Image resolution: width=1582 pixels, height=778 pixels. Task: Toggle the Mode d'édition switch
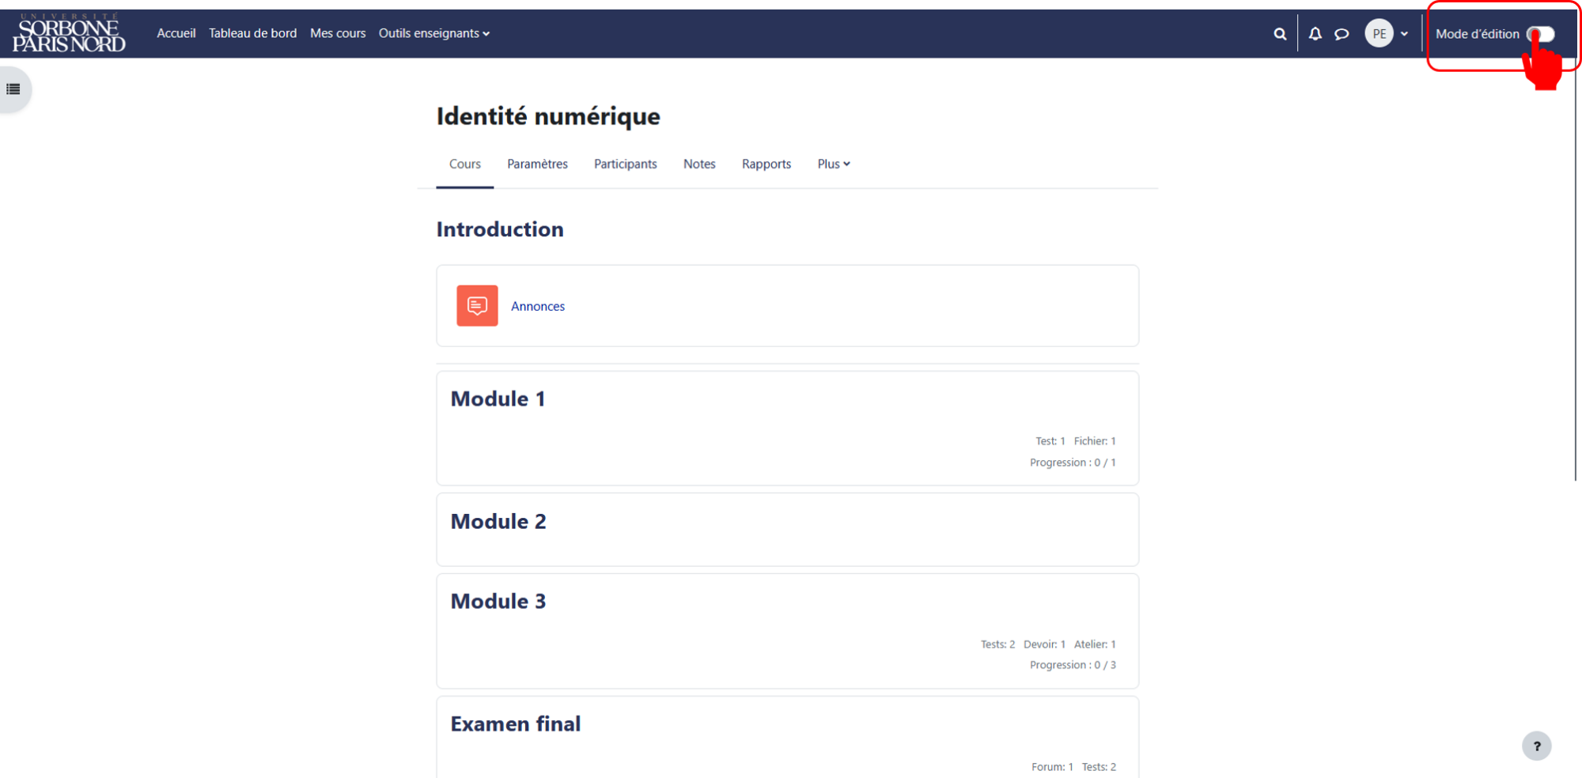(1540, 34)
